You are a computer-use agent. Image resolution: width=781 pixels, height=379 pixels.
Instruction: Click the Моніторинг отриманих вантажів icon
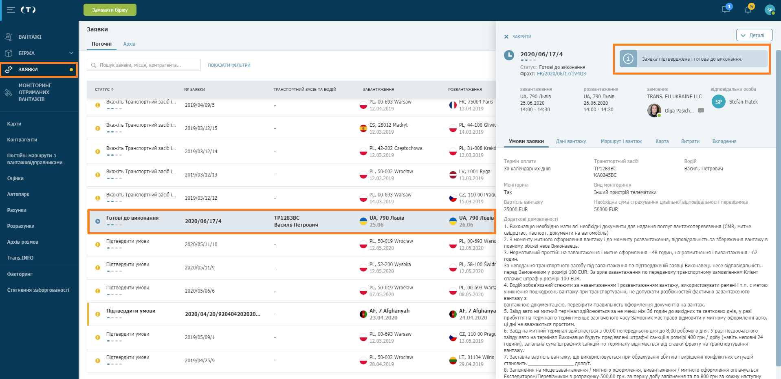click(9, 93)
